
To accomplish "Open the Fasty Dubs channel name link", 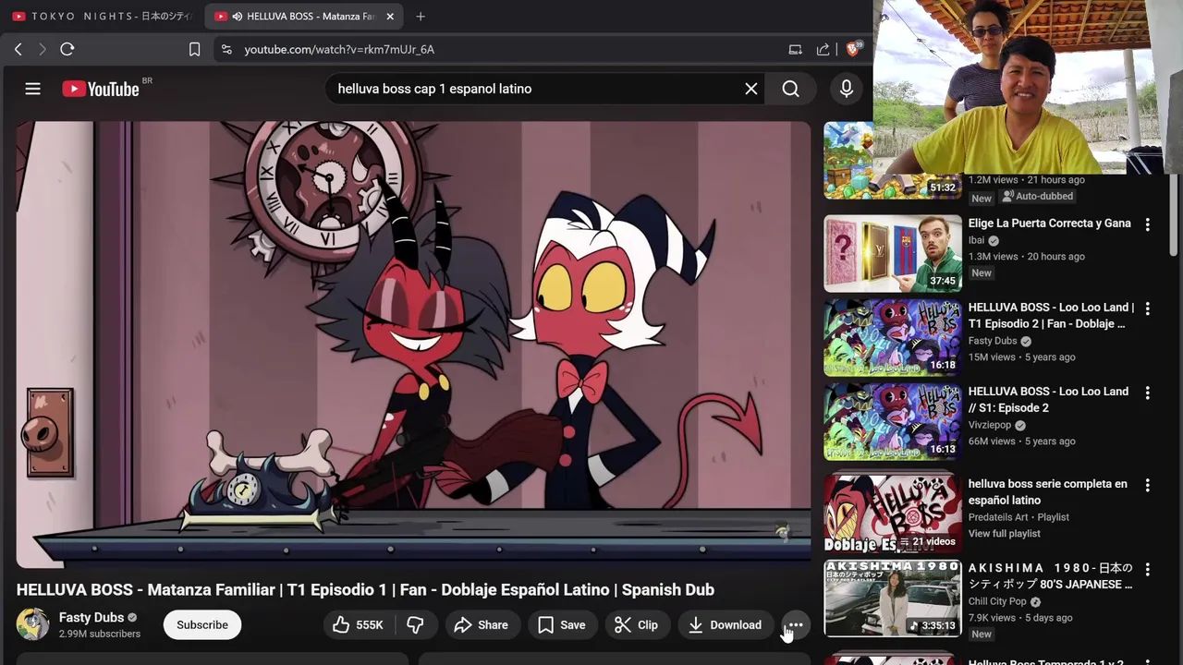I will coord(91,617).
